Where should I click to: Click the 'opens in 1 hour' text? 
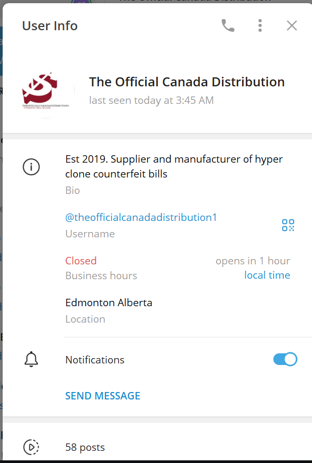253,261
